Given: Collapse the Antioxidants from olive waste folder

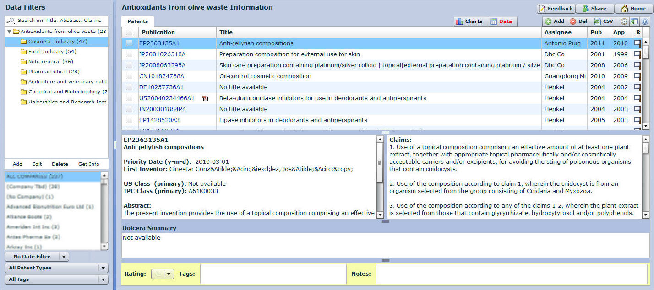Looking at the screenshot, I should pos(9,32).
